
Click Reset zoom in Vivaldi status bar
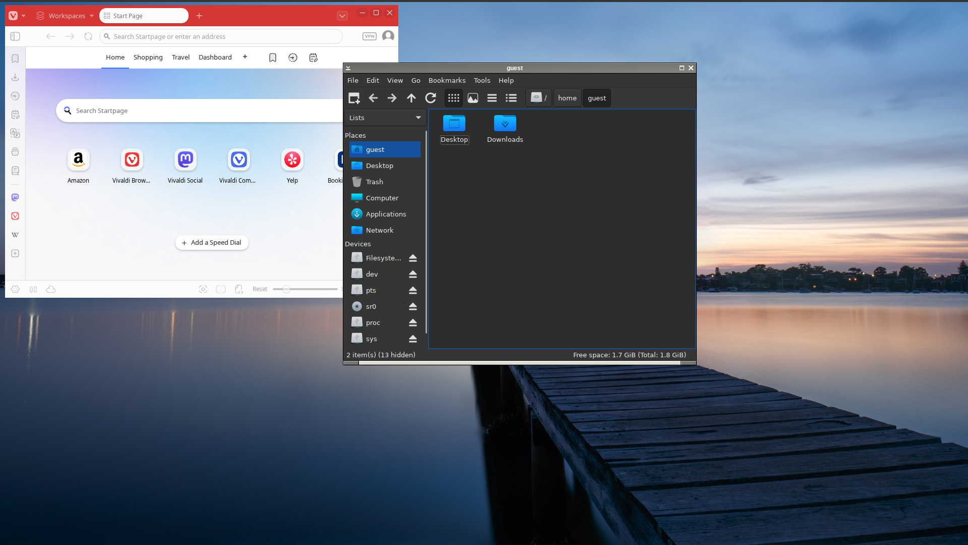pyautogui.click(x=260, y=289)
